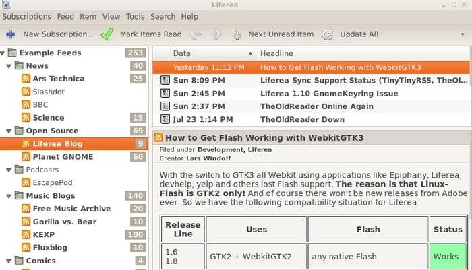Click item icon for TheOldReader Down
Screen dimensions: 472x270
(x=165, y=119)
